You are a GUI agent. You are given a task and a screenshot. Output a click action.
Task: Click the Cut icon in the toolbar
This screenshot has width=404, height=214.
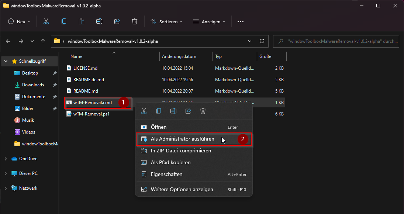46,22
